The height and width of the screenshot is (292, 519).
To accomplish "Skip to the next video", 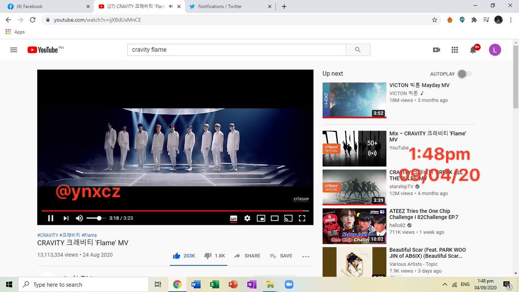I will pos(66,218).
